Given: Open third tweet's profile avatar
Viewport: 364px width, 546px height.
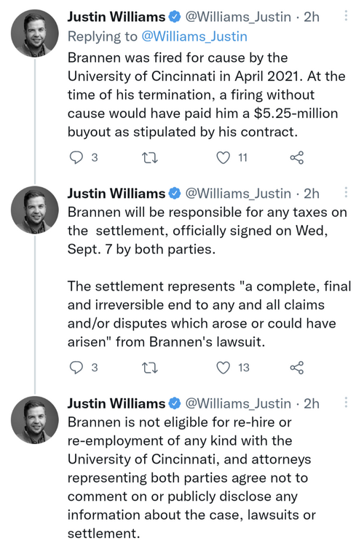Looking at the screenshot, I should point(35,419).
